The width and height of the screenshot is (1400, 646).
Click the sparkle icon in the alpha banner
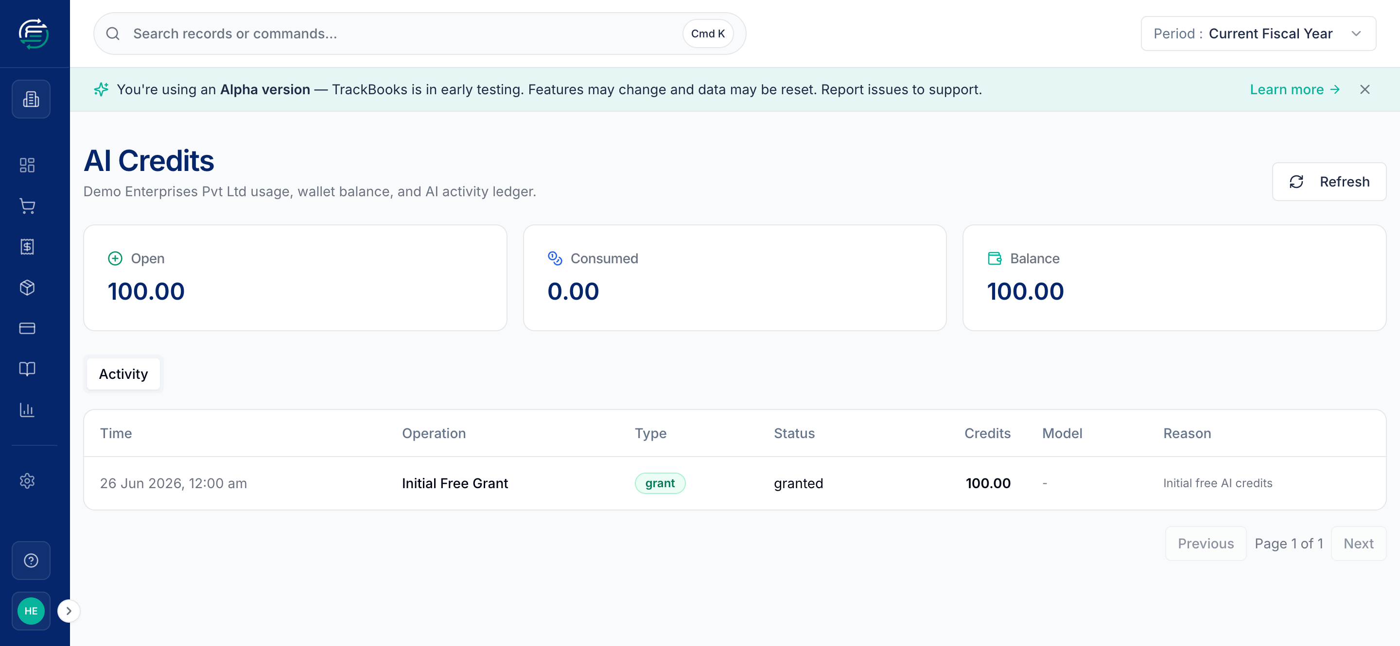tap(101, 89)
